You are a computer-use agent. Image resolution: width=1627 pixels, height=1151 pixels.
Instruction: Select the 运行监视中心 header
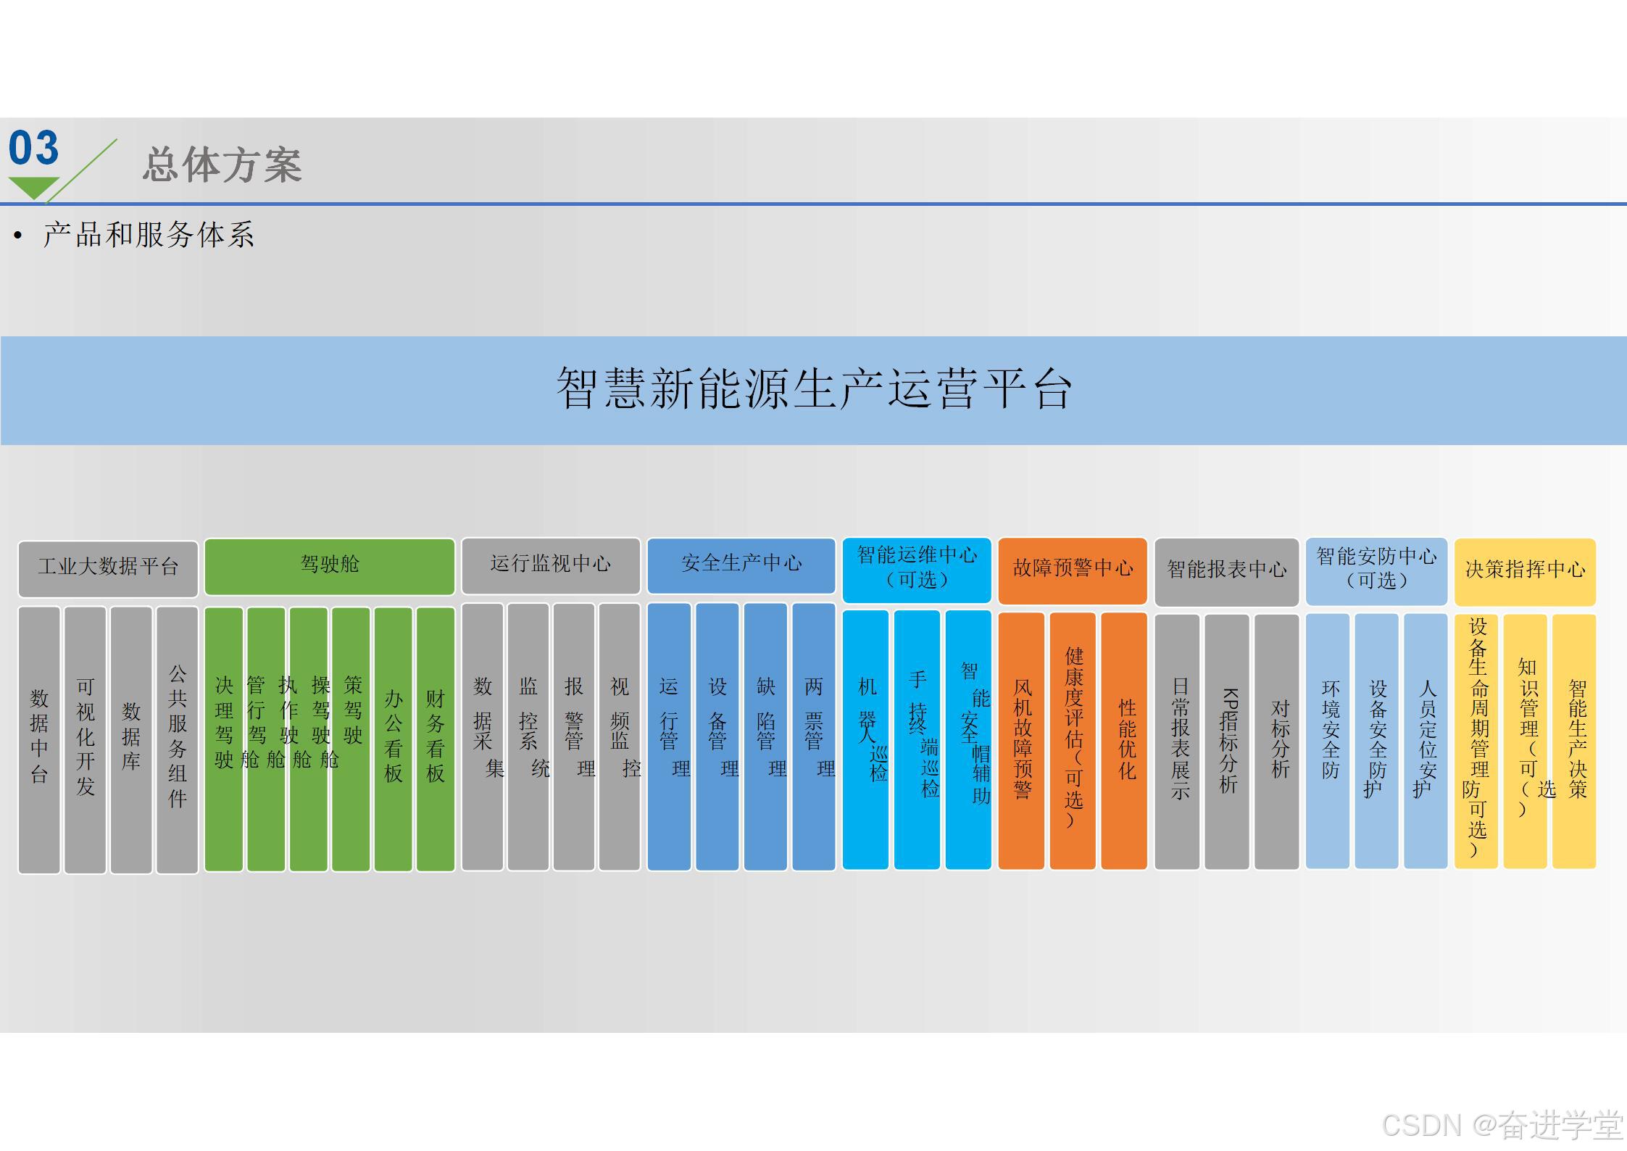(x=551, y=565)
